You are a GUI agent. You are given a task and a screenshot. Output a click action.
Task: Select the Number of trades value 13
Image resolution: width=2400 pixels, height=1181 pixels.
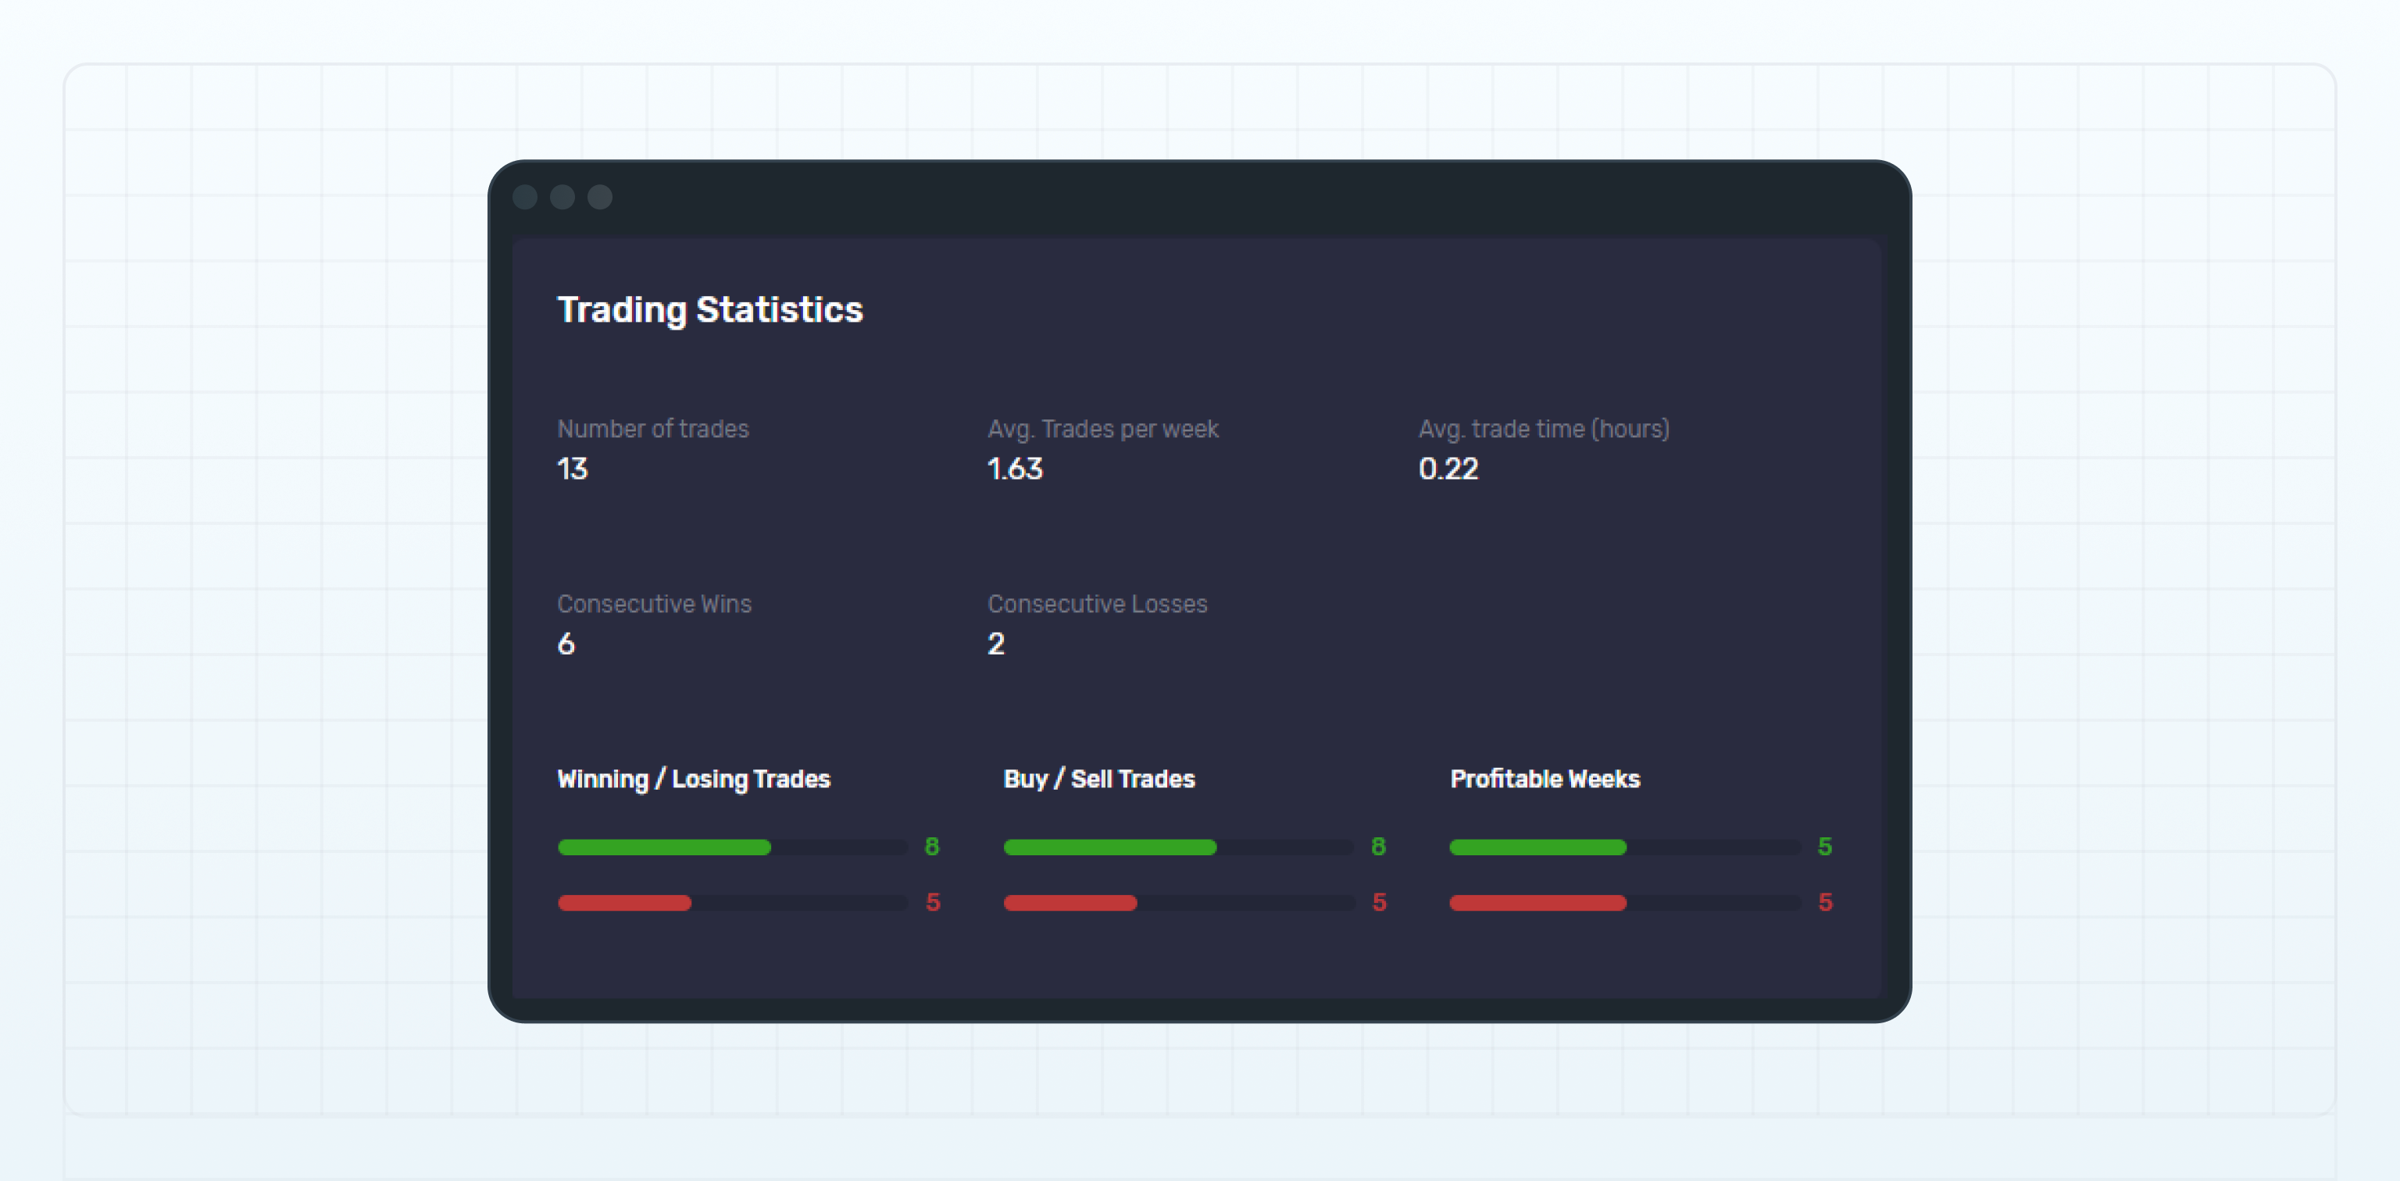[x=572, y=469]
